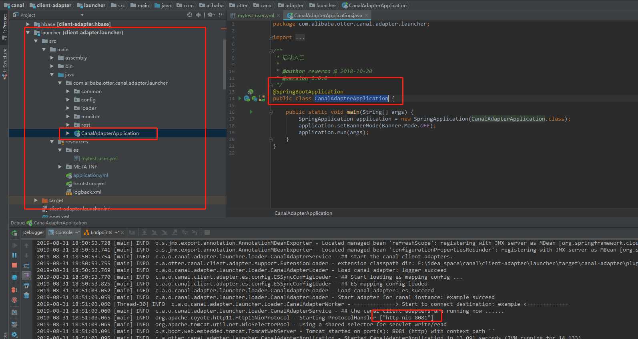The height and width of the screenshot is (339, 638).
Task: Close the CanalAdapterApplication.java tab
Action: click(366, 16)
